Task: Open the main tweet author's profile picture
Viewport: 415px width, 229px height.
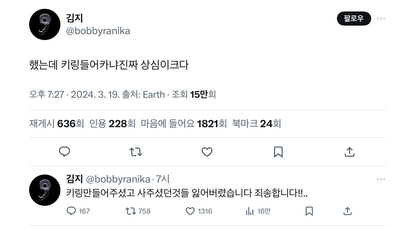Action: pos(45,25)
